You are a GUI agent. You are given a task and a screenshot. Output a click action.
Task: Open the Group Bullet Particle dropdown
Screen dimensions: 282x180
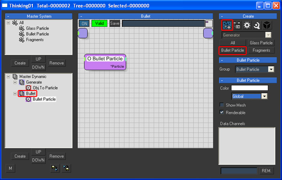tap(271, 69)
